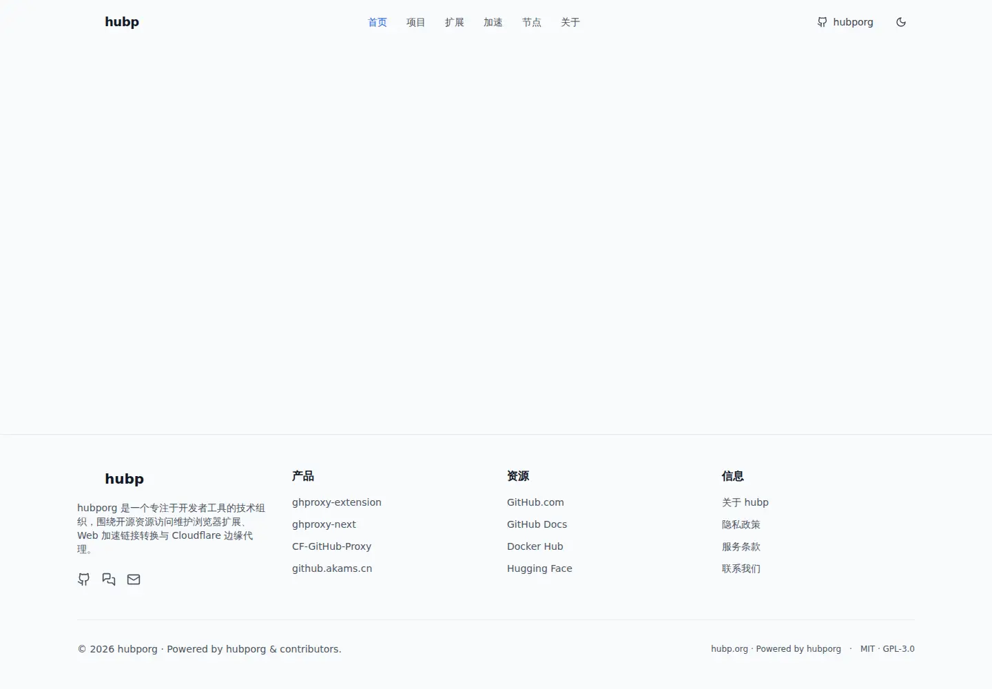
Task: Open the CF-GitHub-Proxy product link
Action: pyautogui.click(x=331, y=546)
